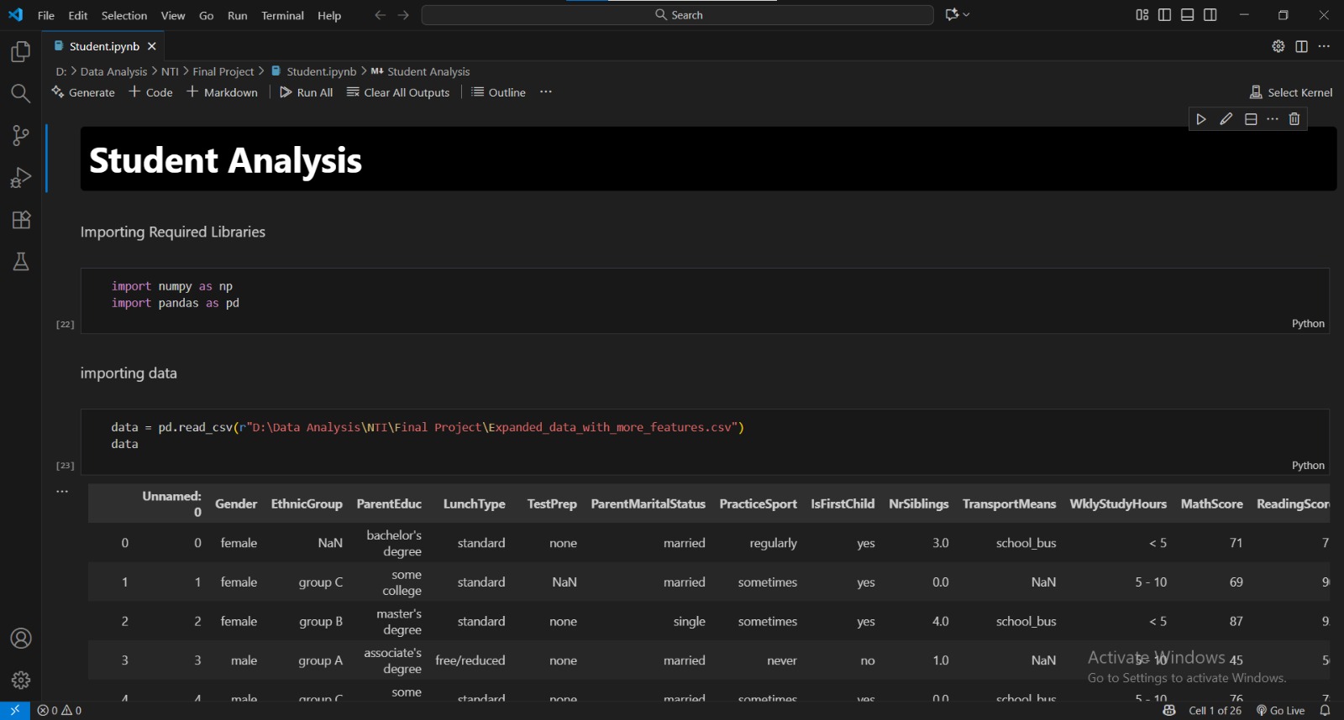Open the Source Control view
The image size is (1344, 720).
tap(21, 136)
